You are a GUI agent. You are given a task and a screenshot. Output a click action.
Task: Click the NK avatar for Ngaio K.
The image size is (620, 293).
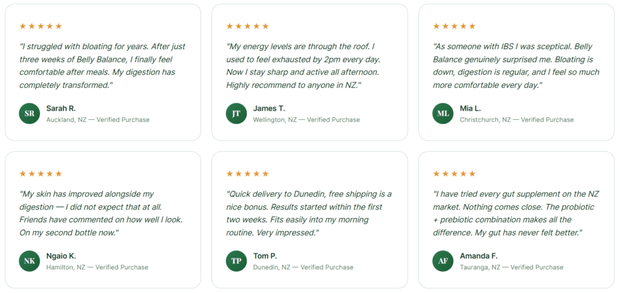[x=29, y=261]
